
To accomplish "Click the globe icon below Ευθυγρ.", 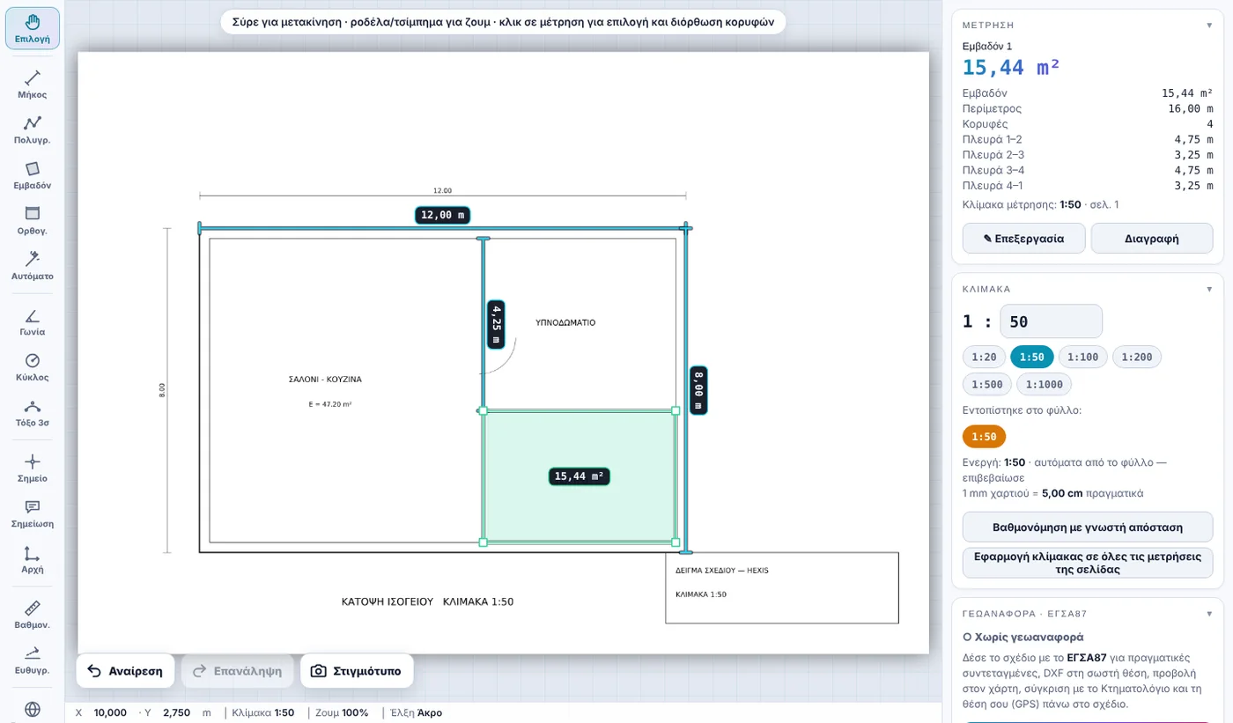I will click(33, 709).
